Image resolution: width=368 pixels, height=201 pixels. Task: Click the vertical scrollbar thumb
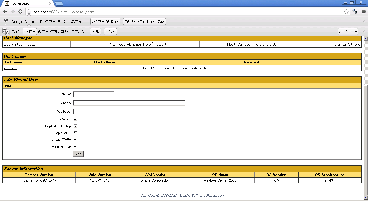point(366,135)
